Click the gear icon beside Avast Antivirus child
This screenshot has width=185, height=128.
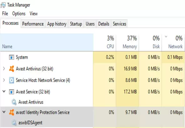tap(14, 102)
